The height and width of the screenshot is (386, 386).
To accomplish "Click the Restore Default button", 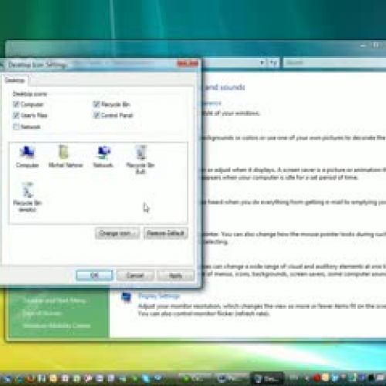I will [165, 233].
